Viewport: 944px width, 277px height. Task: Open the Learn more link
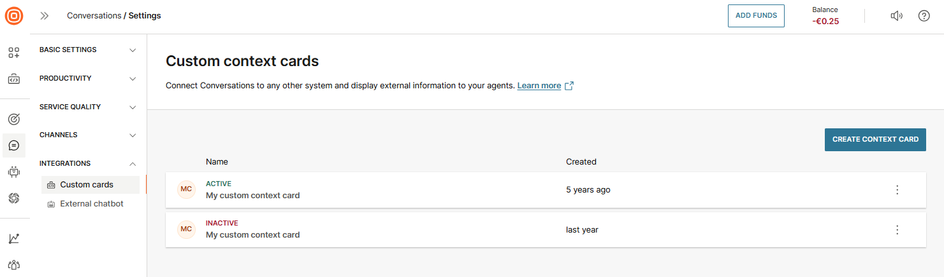pyautogui.click(x=539, y=86)
